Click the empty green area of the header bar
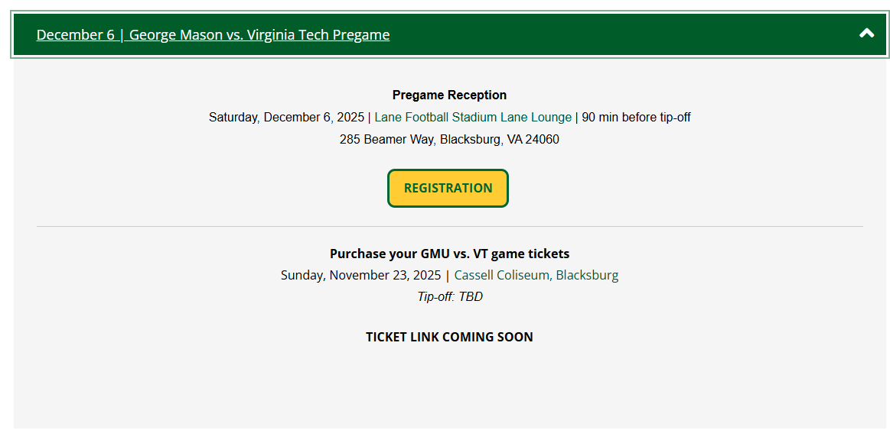 pyautogui.click(x=612, y=34)
